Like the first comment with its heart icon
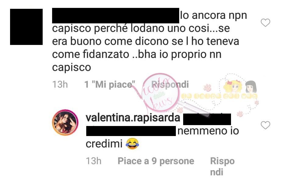 265,23
